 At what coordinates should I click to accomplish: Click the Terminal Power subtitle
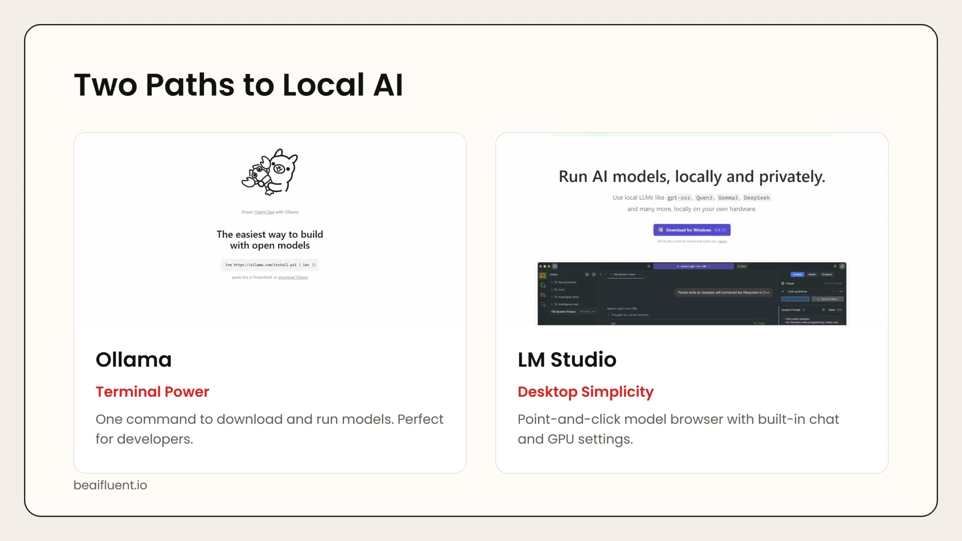(x=152, y=392)
